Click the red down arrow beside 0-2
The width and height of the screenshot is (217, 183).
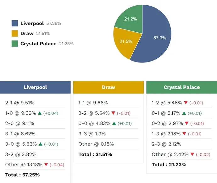(186, 123)
